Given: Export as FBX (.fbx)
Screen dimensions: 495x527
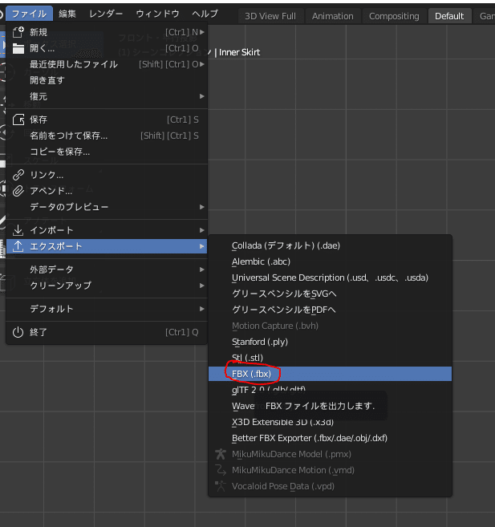Looking at the screenshot, I should click(x=330, y=374).
